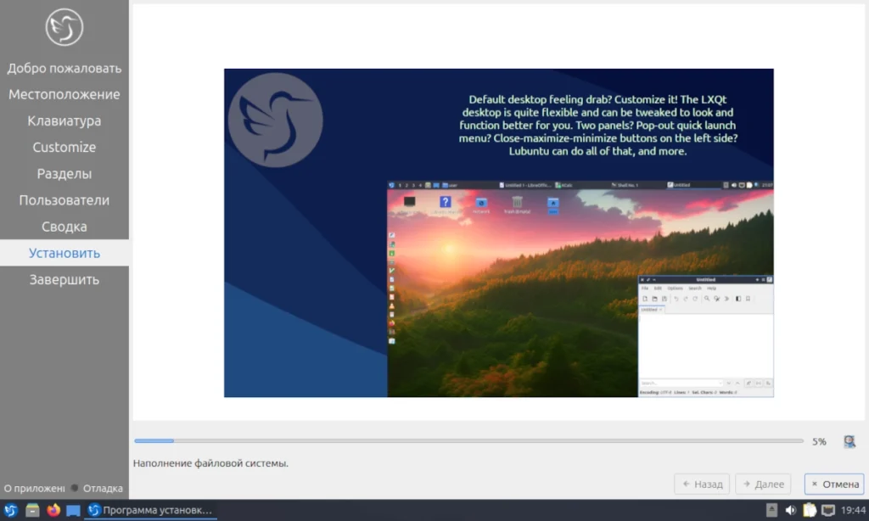Select the 'Разделы' step
This screenshot has height=521, width=869.
coord(64,174)
